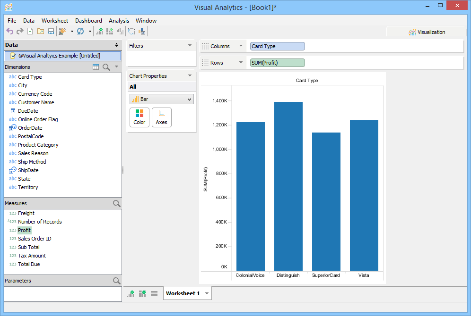Click the gray Redo arrow
The image size is (471, 316).
pos(20,31)
